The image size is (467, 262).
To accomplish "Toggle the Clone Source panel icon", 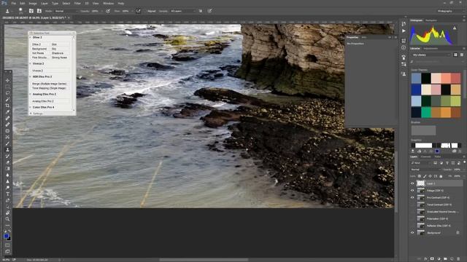I will pos(39,11).
